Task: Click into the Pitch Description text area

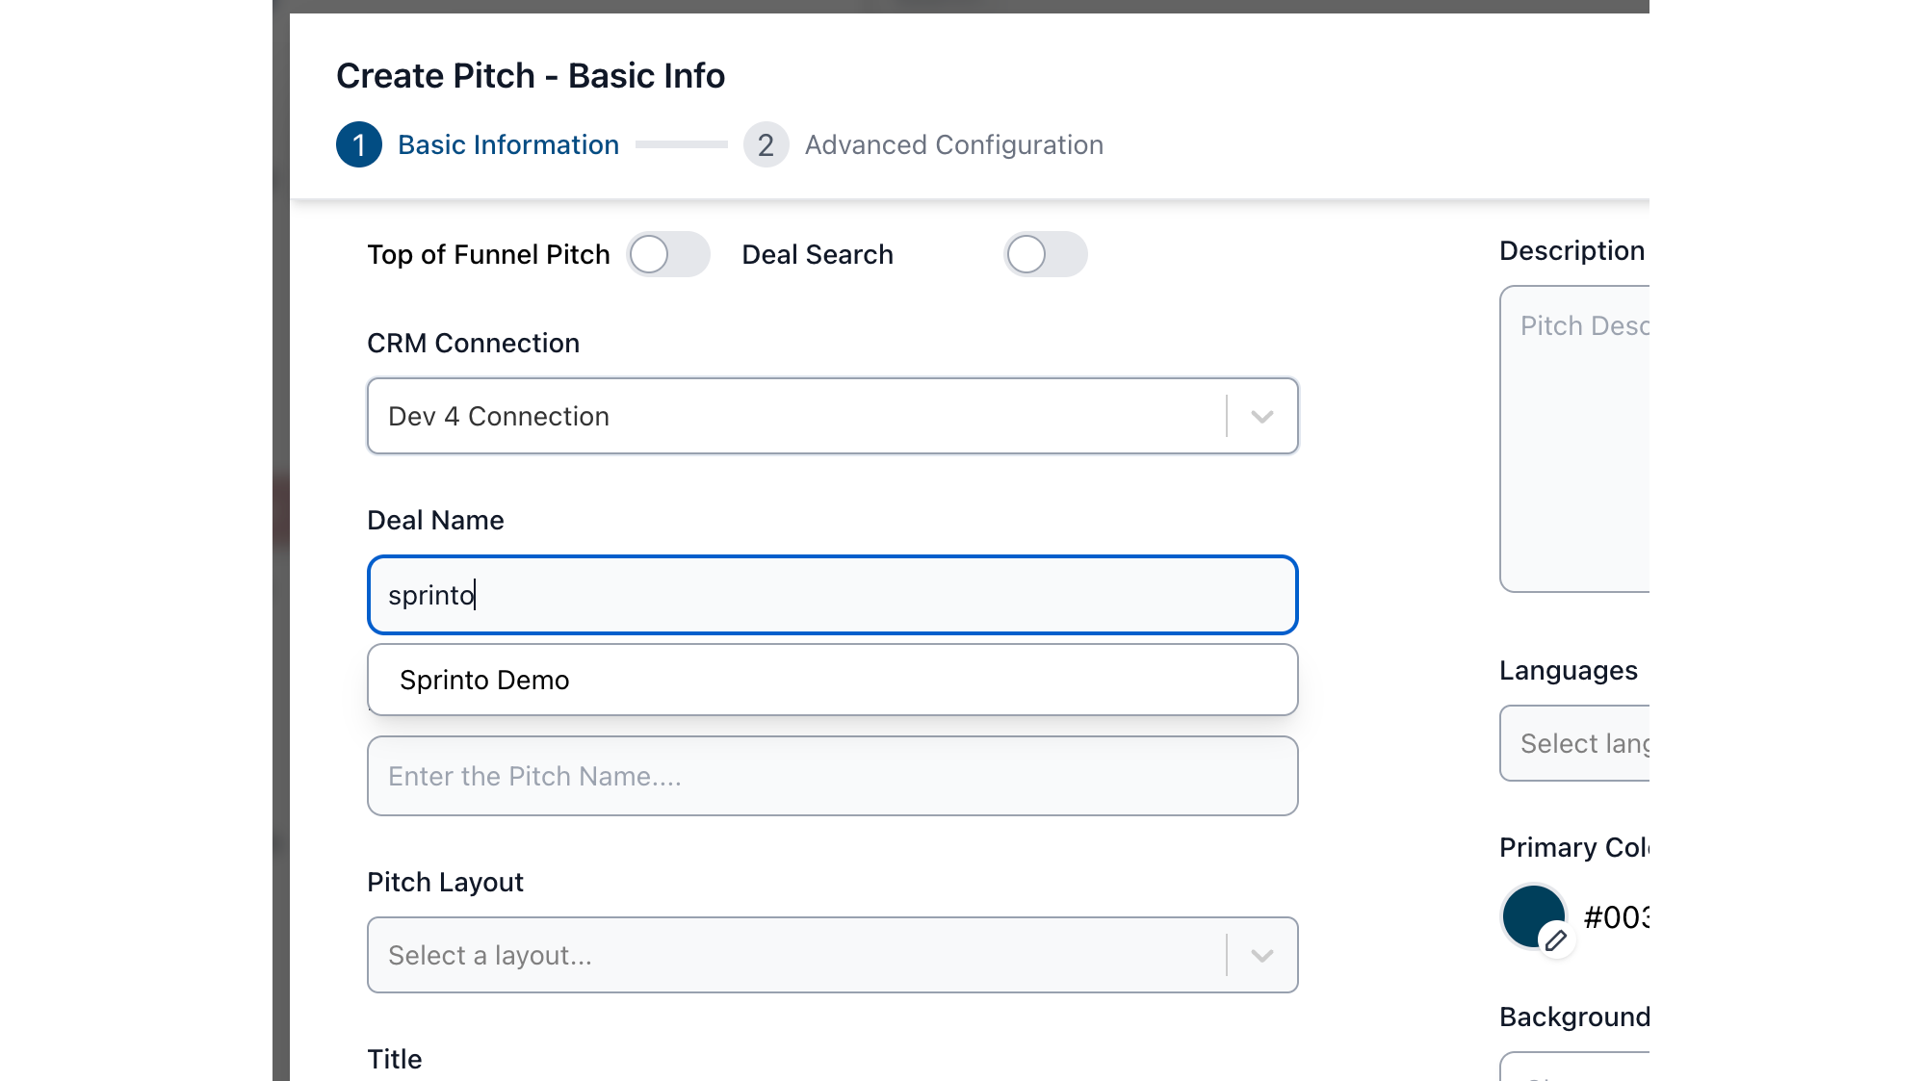Action: 1575,439
